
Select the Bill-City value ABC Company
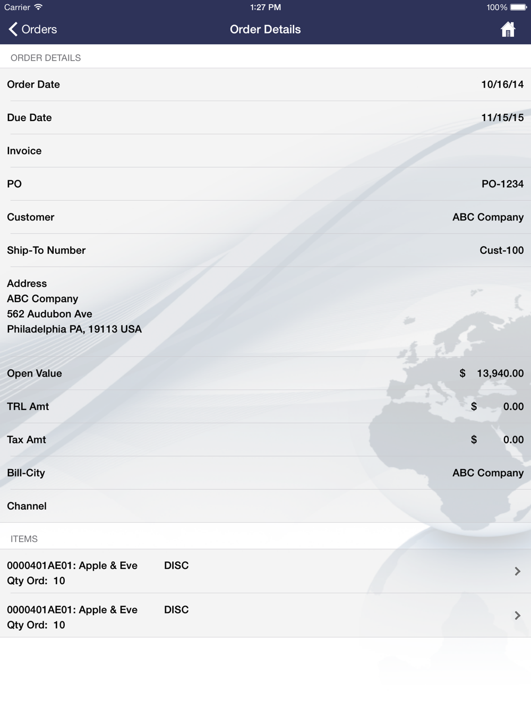coord(488,473)
